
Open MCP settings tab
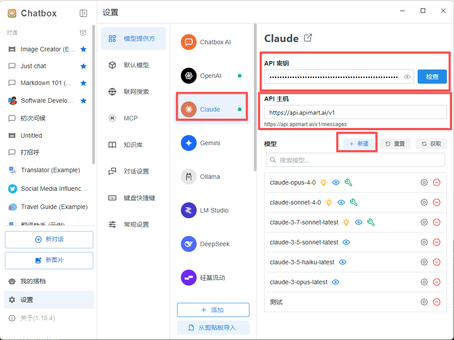(133, 118)
